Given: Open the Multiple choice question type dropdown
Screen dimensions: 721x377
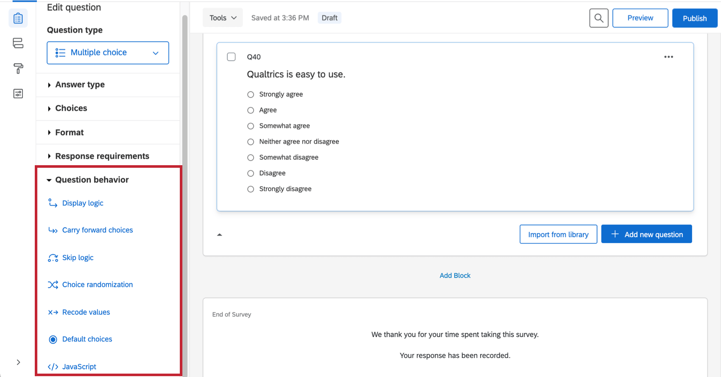Looking at the screenshot, I should coord(108,53).
